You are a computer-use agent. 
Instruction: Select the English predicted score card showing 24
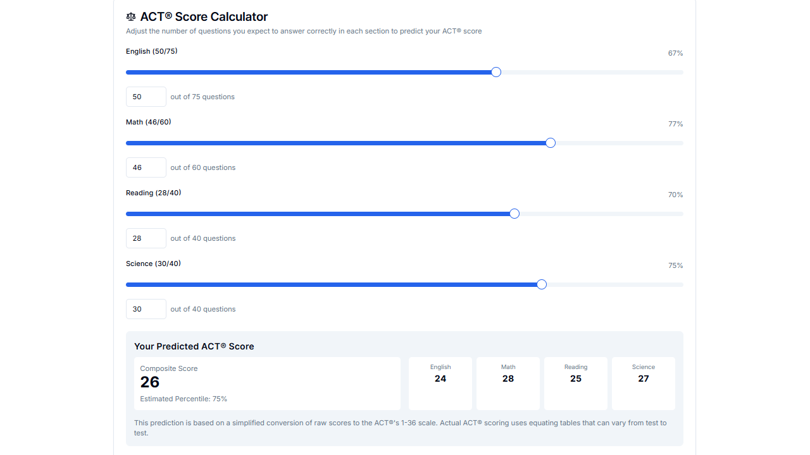440,383
